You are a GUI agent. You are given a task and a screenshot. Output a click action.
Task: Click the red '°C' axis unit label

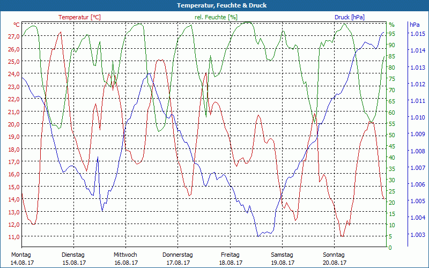(x=17, y=25)
